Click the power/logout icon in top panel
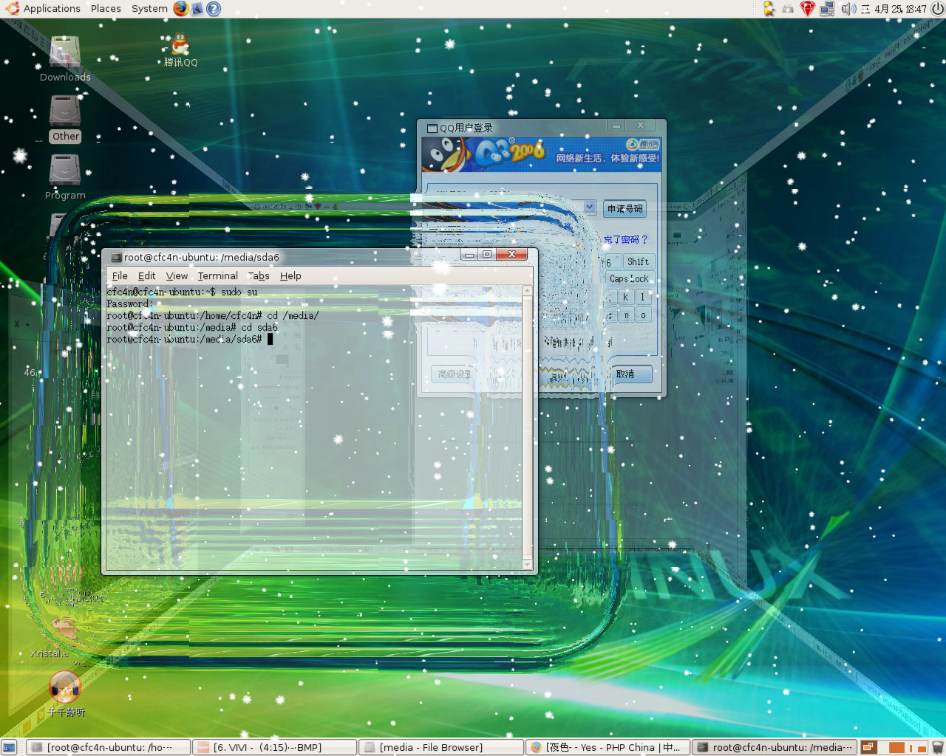Viewport: 946px width, 756px height. point(937,9)
